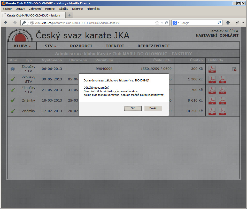247x209 pixels.
Task: Open the ROZHODČÍ section
Action: 81,46
